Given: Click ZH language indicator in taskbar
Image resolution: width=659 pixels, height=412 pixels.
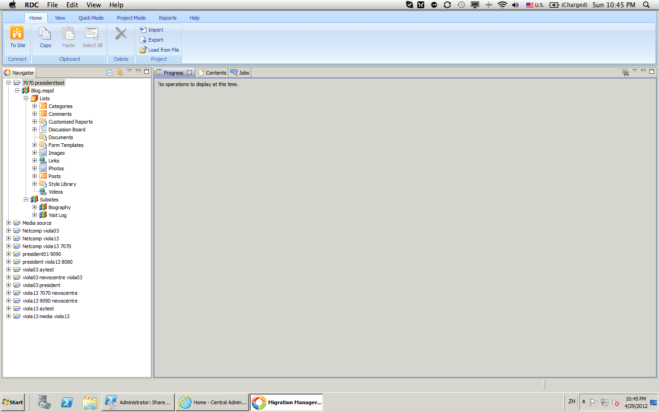Looking at the screenshot, I should (572, 401).
